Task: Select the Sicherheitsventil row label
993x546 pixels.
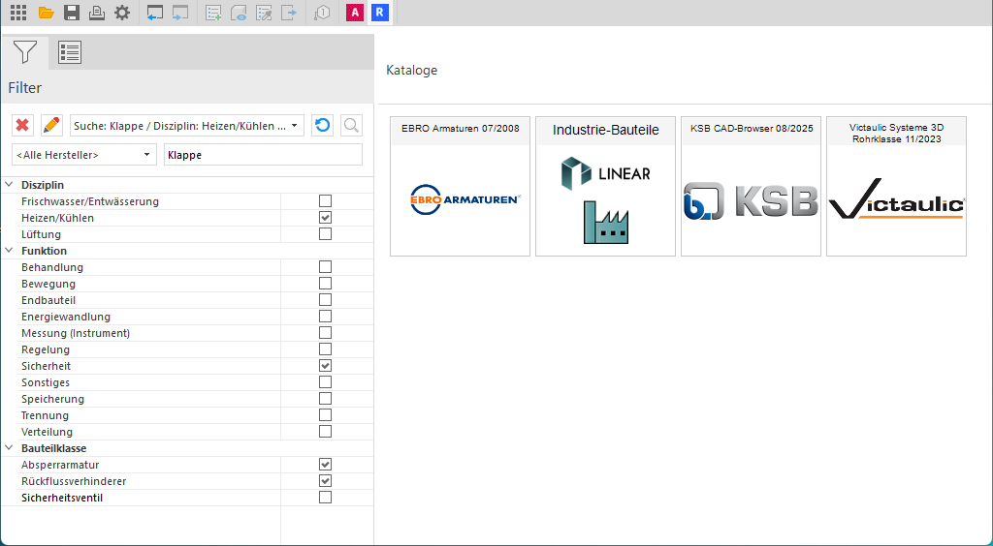Action: (x=62, y=498)
